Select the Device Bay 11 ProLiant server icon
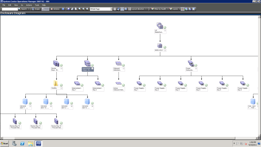Screen dimensions: 261x147 click(35, 121)
